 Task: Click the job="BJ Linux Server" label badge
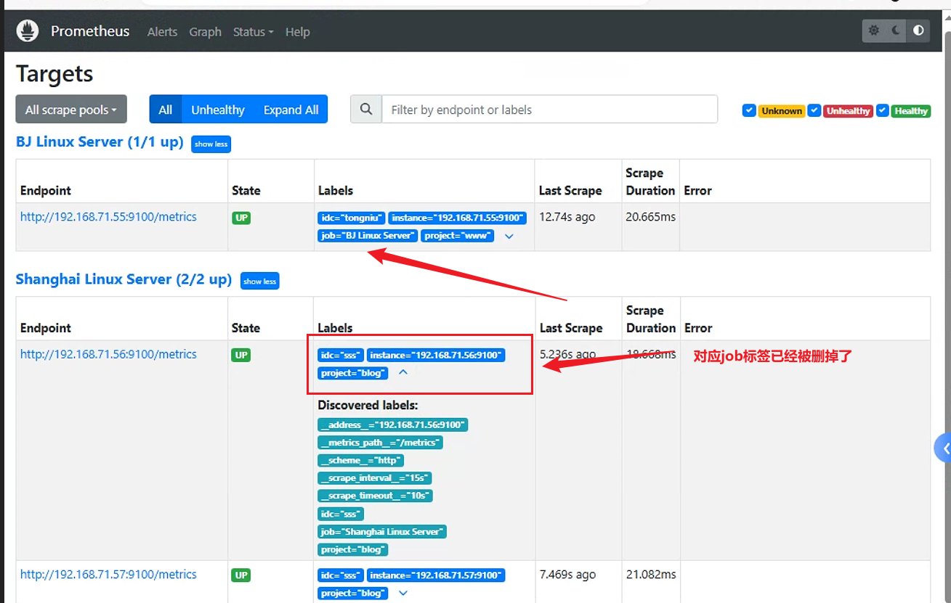[368, 236]
